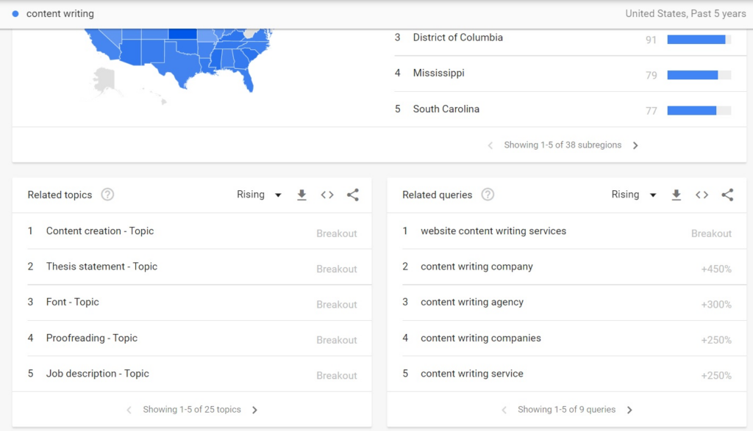Go to next page of subregions
Image resolution: width=753 pixels, height=431 pixels.
[x=635, y=145]
